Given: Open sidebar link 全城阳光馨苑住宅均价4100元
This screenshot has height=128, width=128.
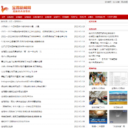Looking at the screenshot, I should 103,37.
